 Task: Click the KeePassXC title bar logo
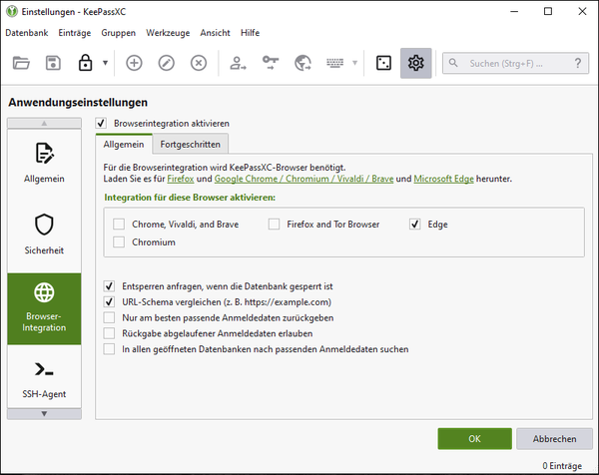click(x=12, y=11)
